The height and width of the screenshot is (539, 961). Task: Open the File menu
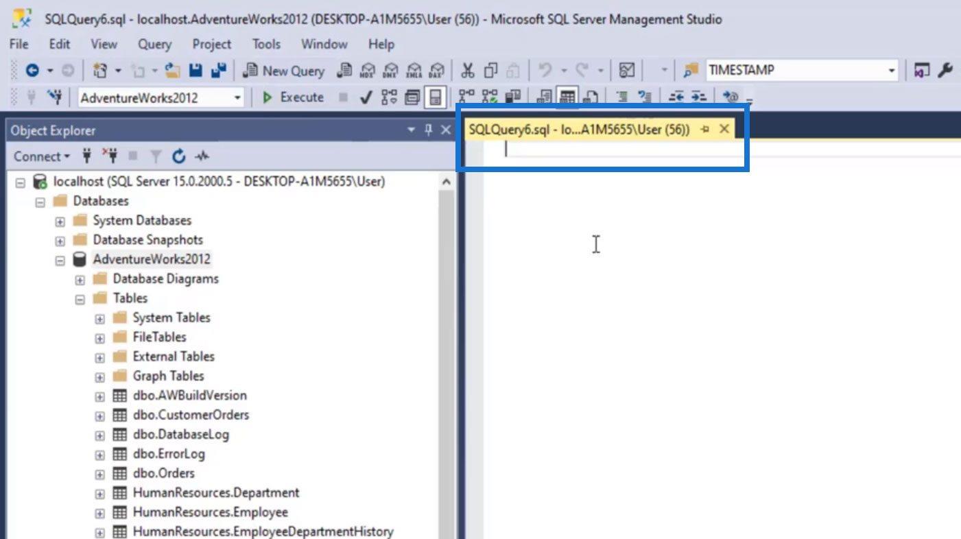tap(19, 44)
